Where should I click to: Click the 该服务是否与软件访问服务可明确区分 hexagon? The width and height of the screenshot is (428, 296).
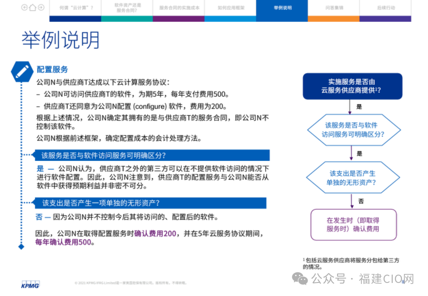[353, 130]
